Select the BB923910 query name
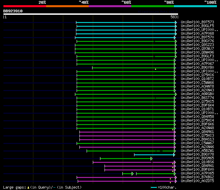Image resolution: width=220 pixels, height=190 pixels. (x=13, y=11)
